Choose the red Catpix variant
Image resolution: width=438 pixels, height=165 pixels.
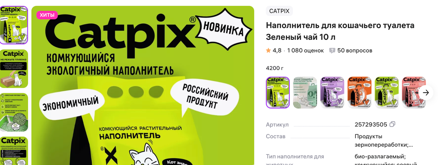(414, 92)
